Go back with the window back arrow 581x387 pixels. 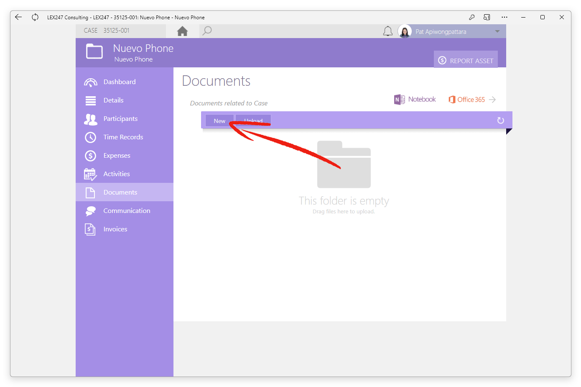click(x=18, y=17)
